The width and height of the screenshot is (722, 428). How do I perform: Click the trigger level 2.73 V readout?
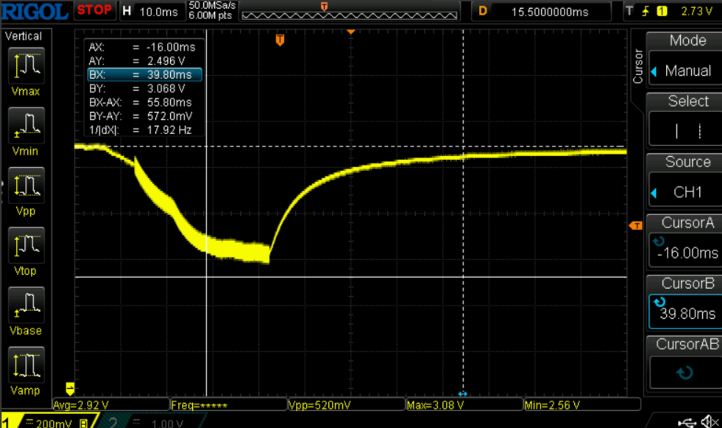pyautogui.click(x=697, y=11)
